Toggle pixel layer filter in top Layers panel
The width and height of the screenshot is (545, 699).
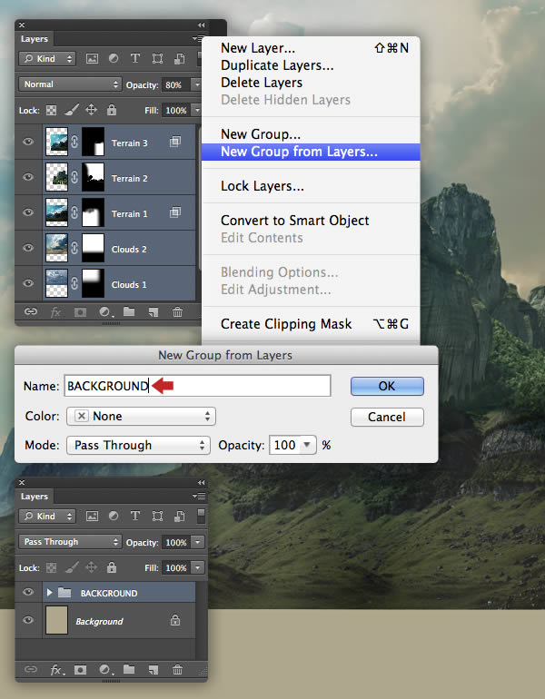point(92,58)
